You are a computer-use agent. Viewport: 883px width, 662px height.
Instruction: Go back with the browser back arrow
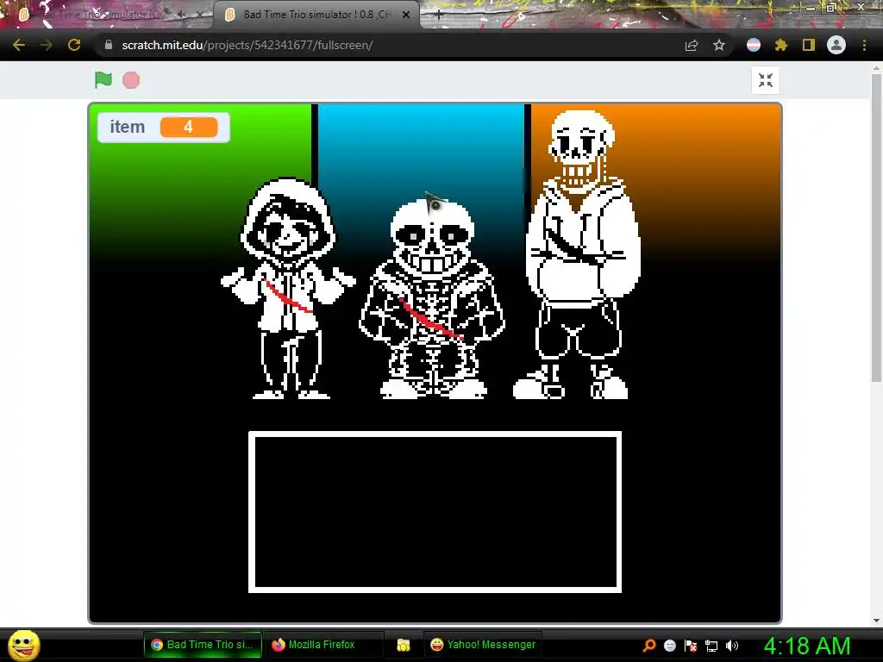19,45
